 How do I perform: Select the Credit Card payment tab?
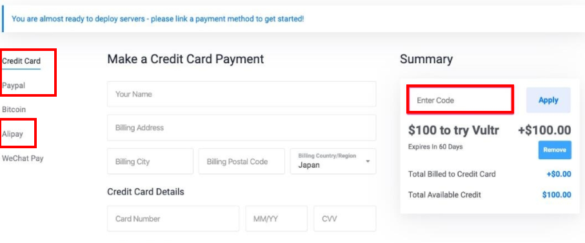click(x=21, y=61)
